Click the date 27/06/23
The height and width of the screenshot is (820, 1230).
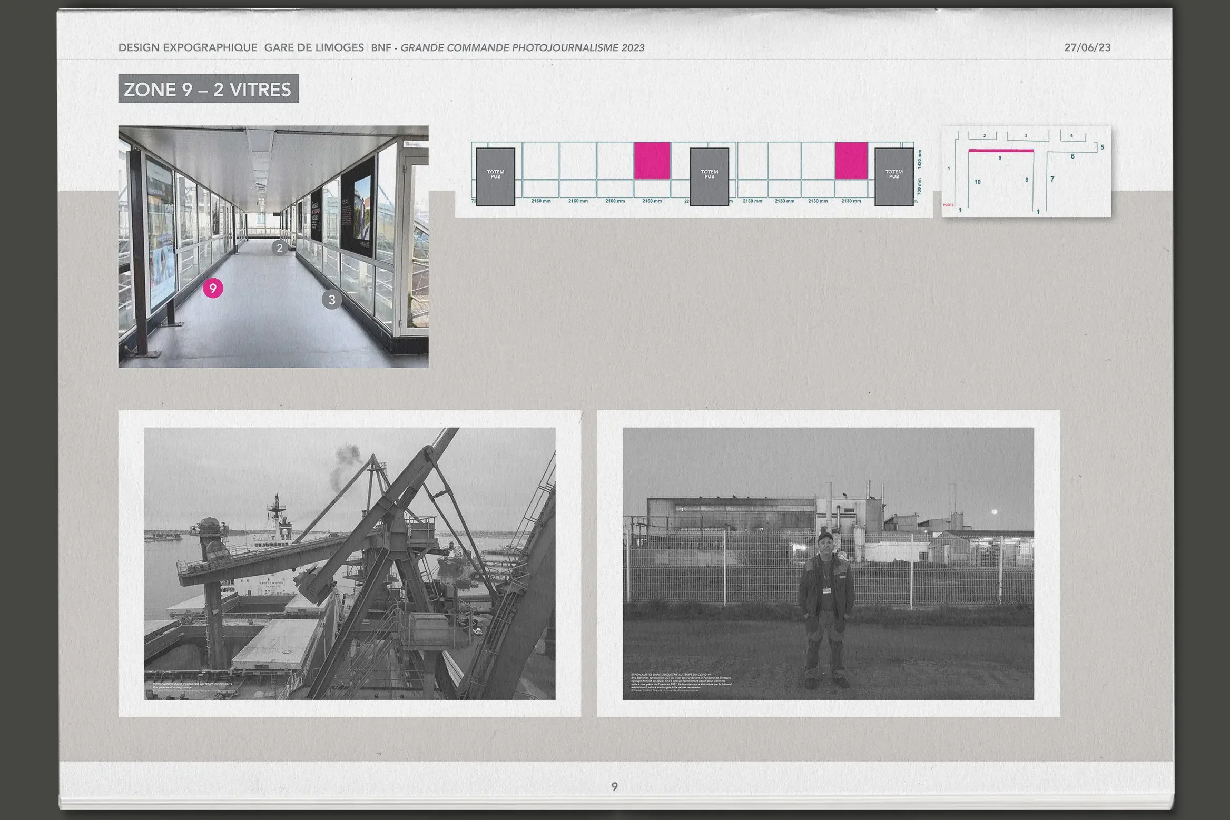[x=1087, y=47]
